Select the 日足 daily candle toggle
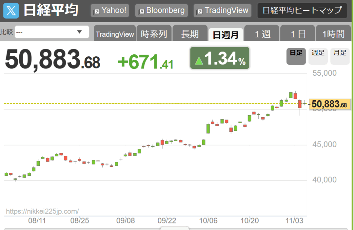Image resolution: width=354 pixels, height=230 pixels. (x=296, y=56)
